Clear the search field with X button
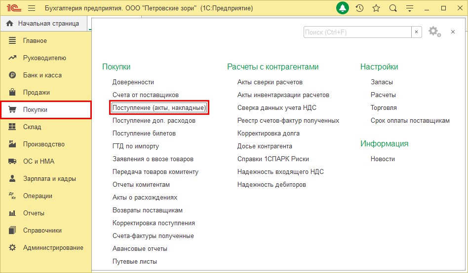The height and width of the screenshot is (273, 468). tap(416, 32)
